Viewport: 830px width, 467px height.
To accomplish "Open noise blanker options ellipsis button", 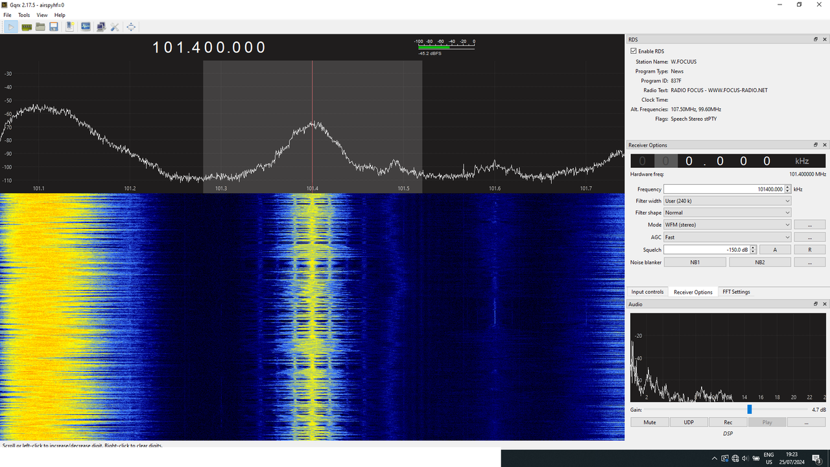I will pos(810,262).
